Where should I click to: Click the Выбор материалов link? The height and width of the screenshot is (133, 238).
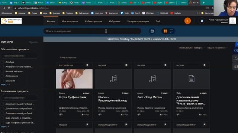tap(68, 58)
